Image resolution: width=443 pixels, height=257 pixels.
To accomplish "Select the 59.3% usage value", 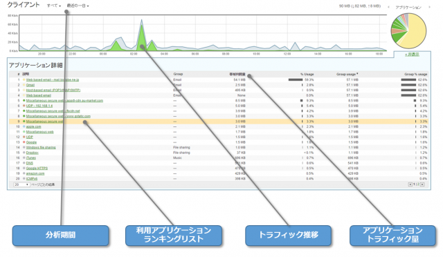I will [309, 80].
